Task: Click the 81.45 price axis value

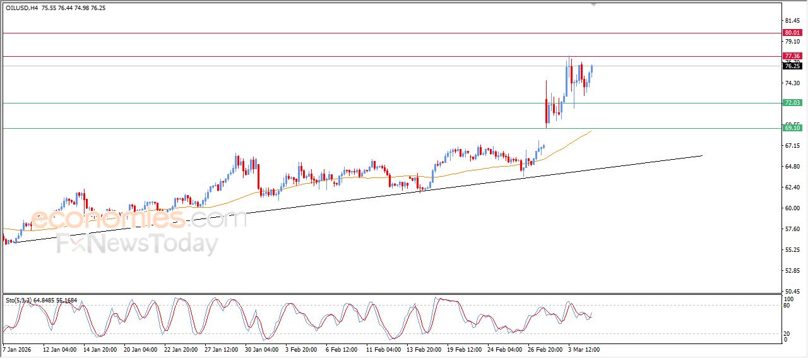Action: click(x=792, y=21)
